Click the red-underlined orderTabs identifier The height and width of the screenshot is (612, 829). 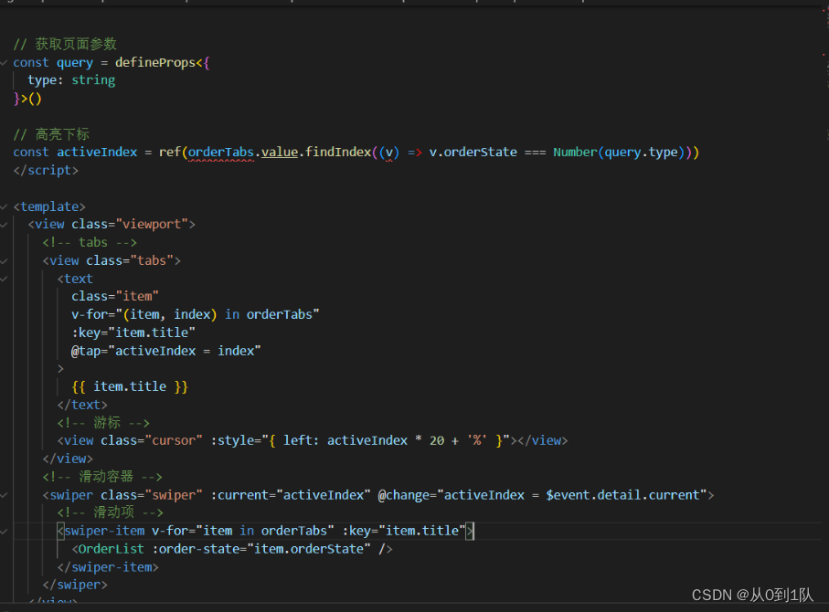pos(221,153)
